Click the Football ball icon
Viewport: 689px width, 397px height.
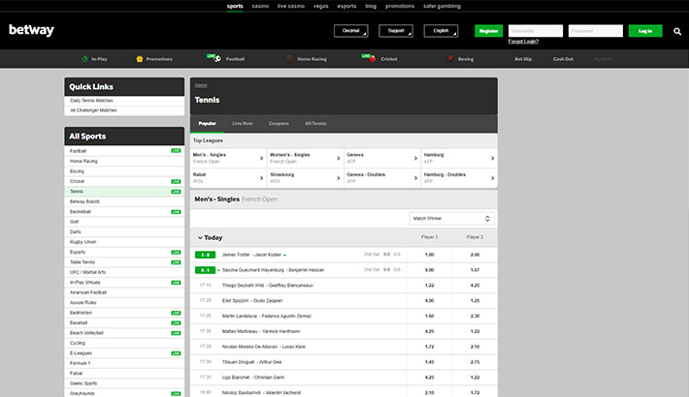click(x=216, y=58)
